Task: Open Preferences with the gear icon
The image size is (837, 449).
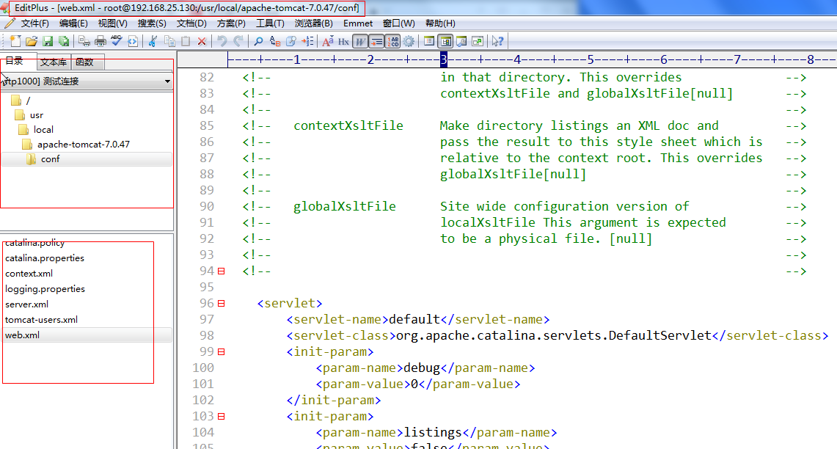Action: [409, 41]
